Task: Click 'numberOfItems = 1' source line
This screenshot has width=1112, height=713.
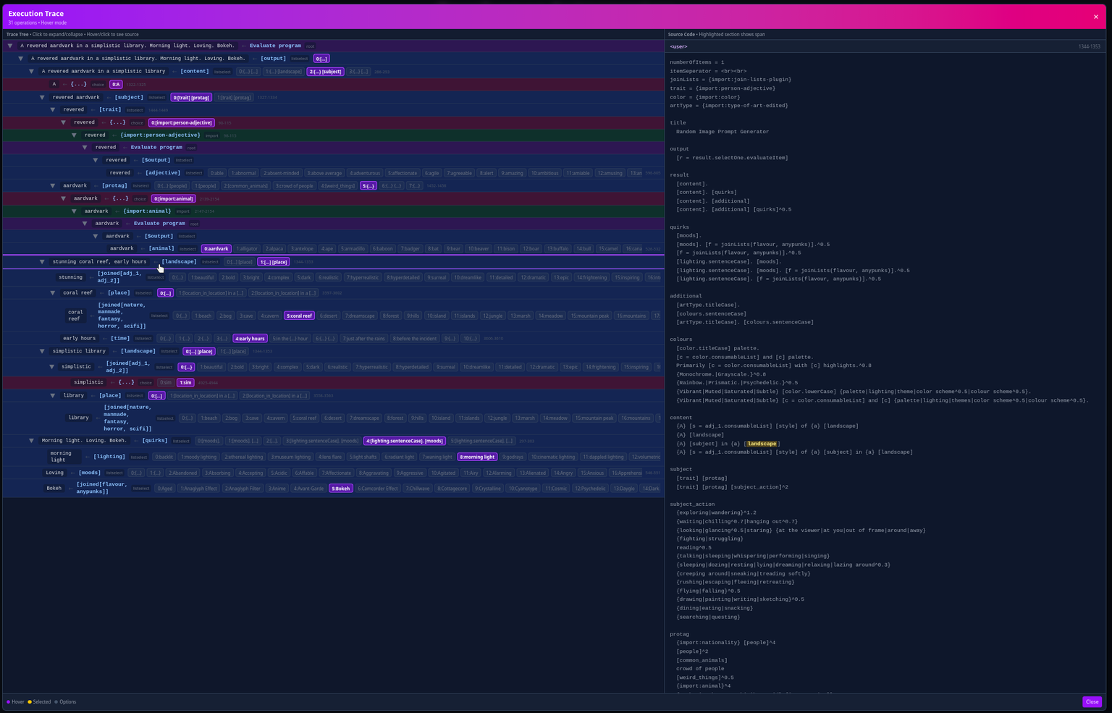Action: [x=696, y=62]
